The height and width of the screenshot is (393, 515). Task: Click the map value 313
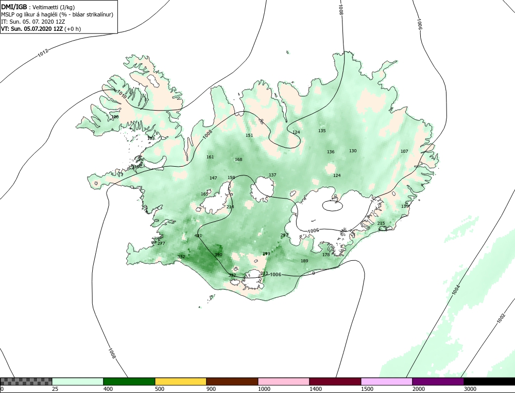(x=264, y=273)
